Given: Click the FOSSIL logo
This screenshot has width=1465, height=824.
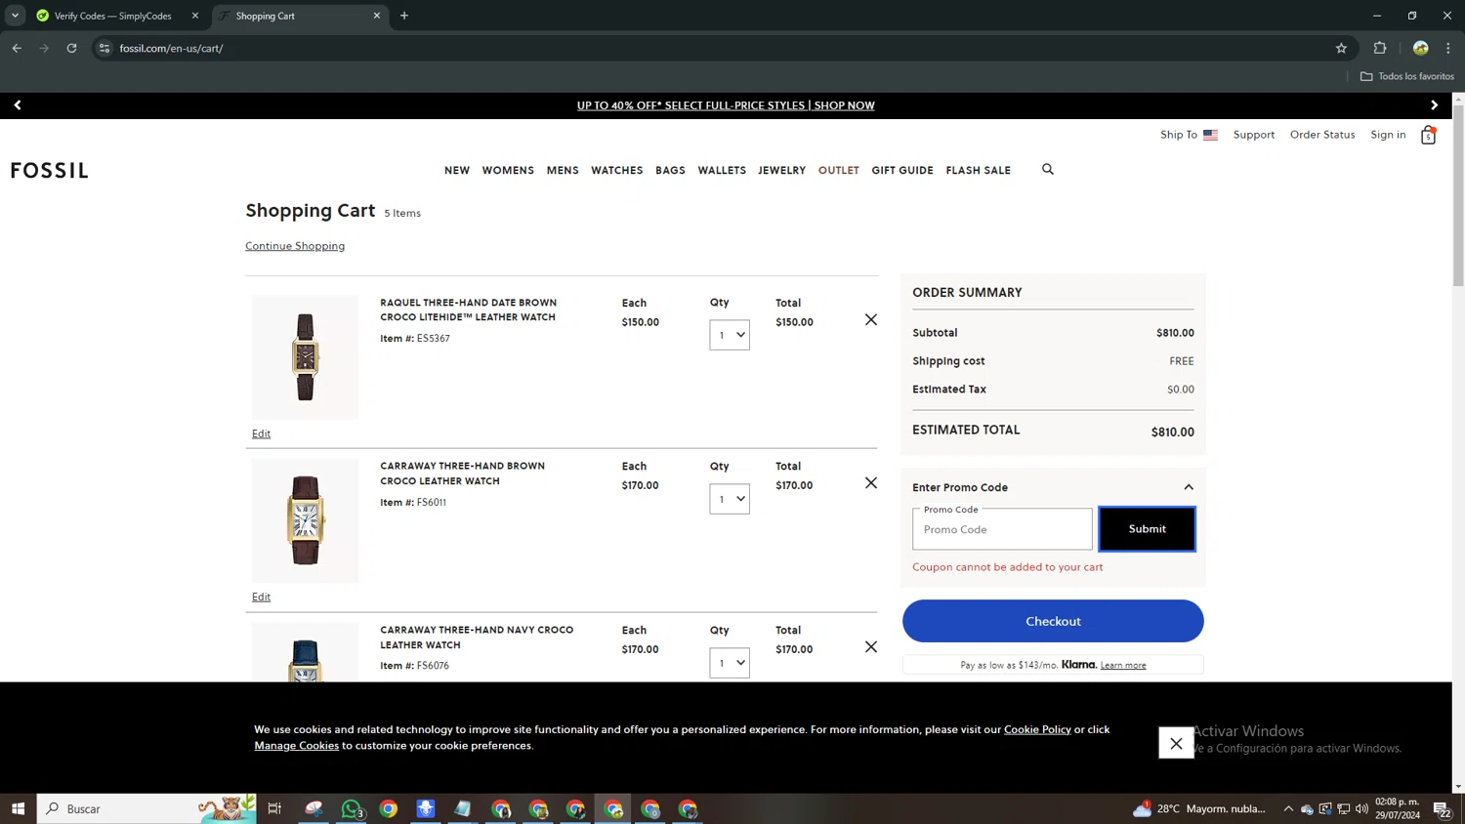Looking at the screenshot, I should coord(50,171).
